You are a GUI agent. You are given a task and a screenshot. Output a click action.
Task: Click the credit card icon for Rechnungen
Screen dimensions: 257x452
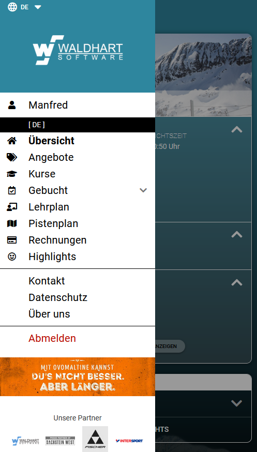12,240
